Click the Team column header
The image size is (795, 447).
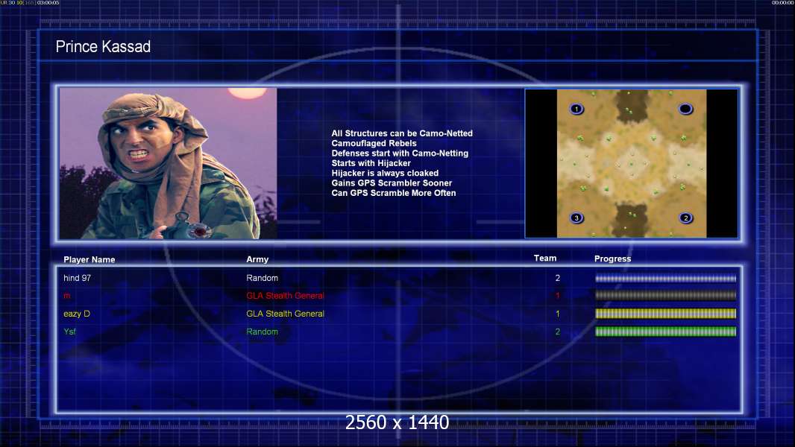click(545, 259)
